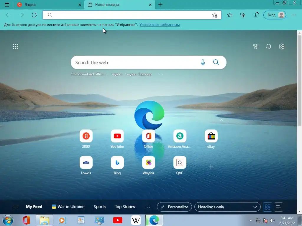302x226 pixels.
Task: Open File Explorer from taskbar
Action: click(x=45, y=220)
